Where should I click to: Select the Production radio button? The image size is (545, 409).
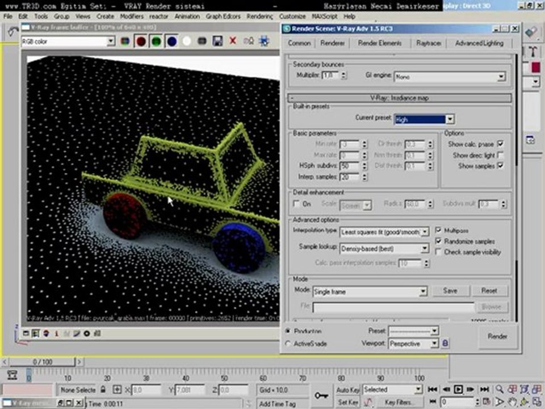(x=288, y=331)
